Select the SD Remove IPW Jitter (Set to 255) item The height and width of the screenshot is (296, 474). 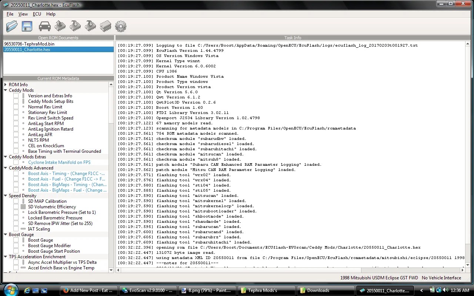coord(60,223)
